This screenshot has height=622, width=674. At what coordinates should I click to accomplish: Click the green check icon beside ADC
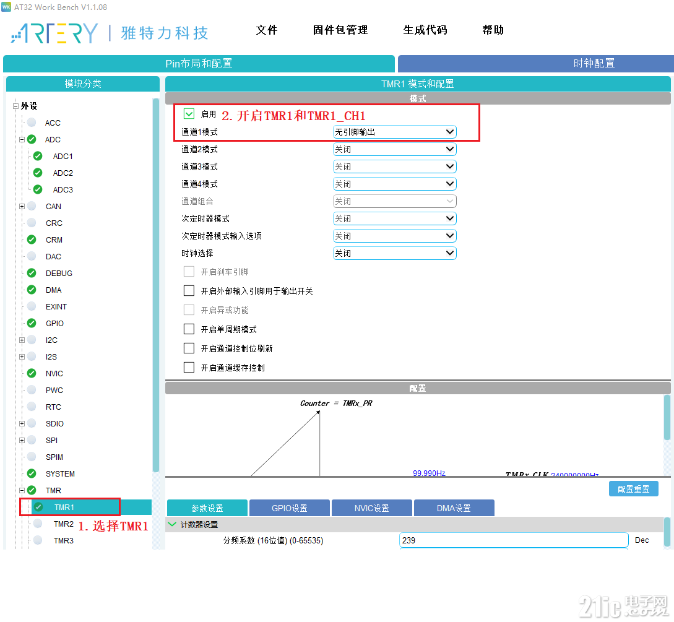pos(32,139)
